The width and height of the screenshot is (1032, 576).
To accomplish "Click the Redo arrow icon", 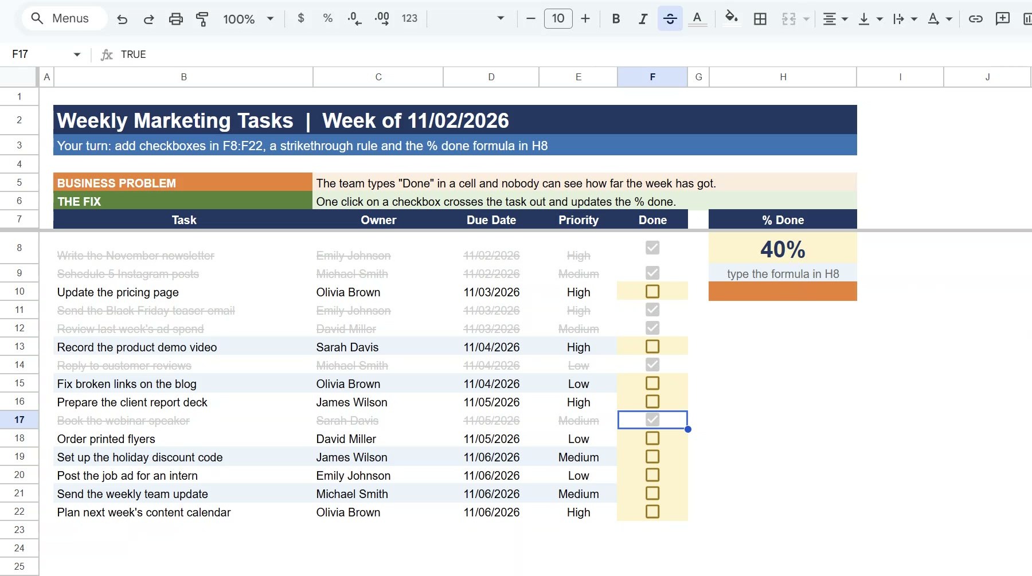I will pos(148,19).
